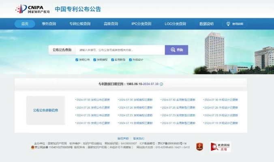Toggle the 外观设计 checkbox

130,60
